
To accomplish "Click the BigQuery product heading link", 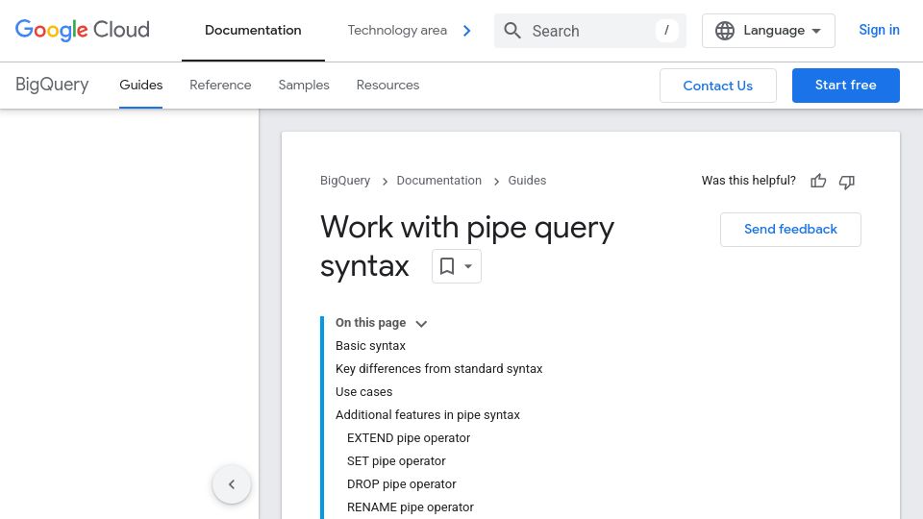I will click(x=52, y=85).
